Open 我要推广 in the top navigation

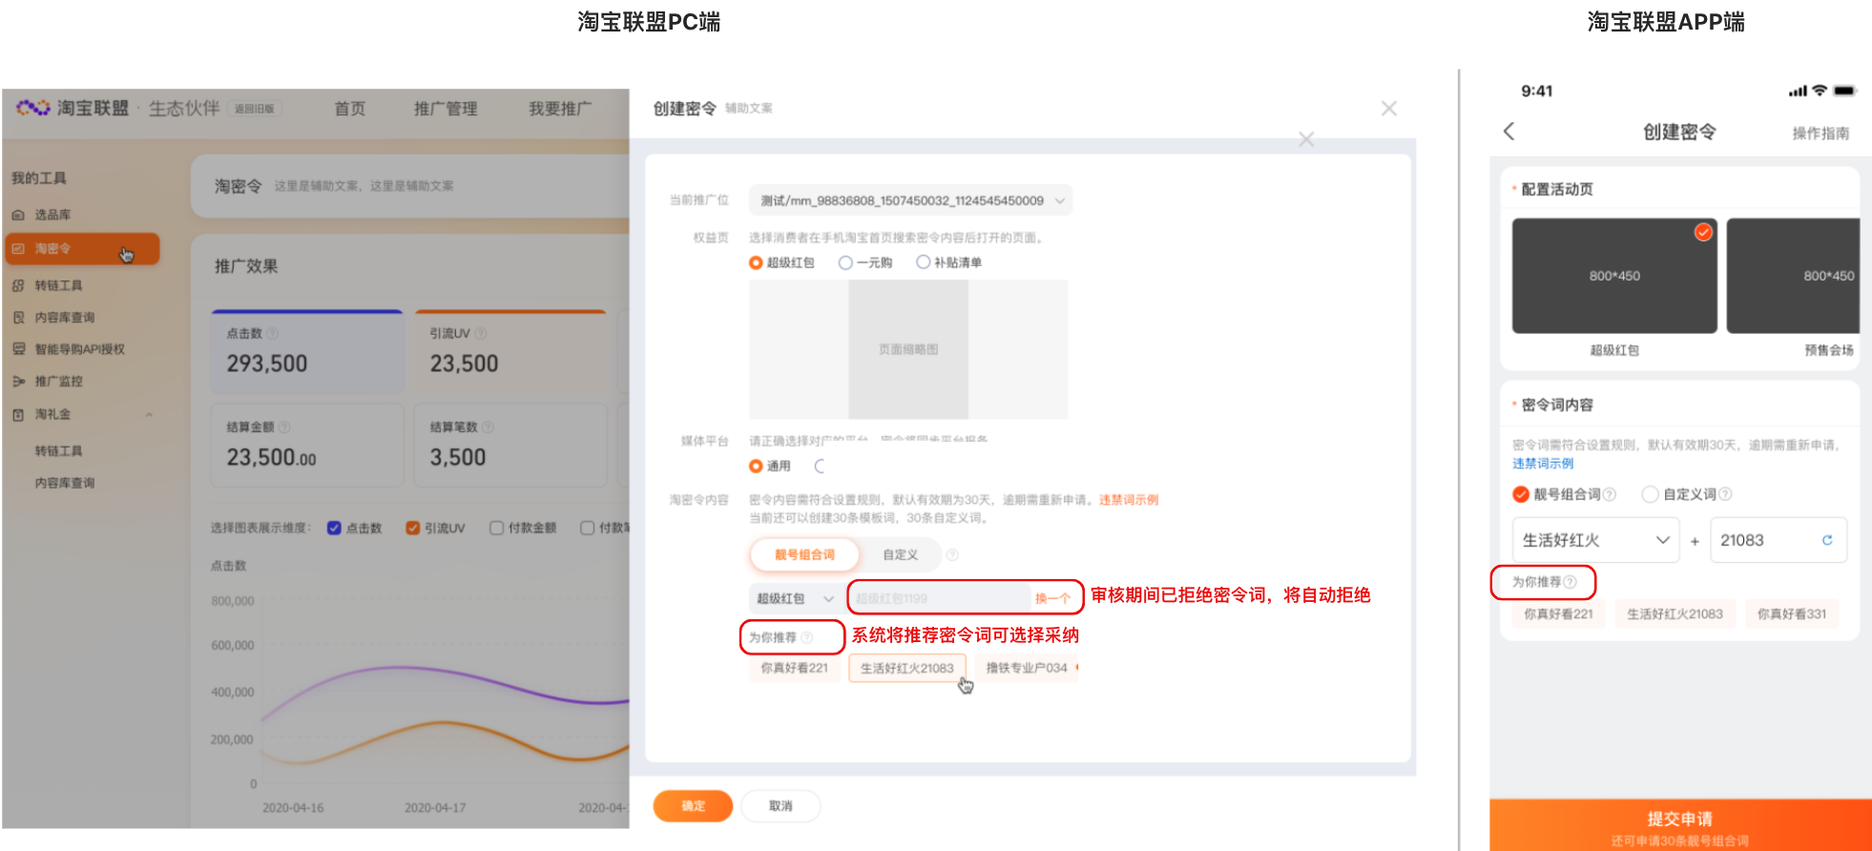tap(560, 109)
